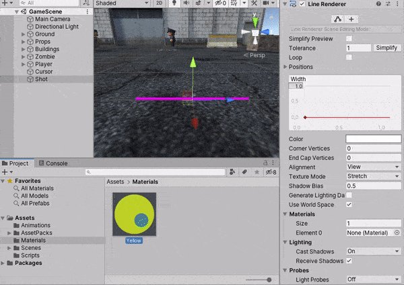Click the Width curve editor graph
Viewport: 404px width, 285px height.
(x=345, y=103)
